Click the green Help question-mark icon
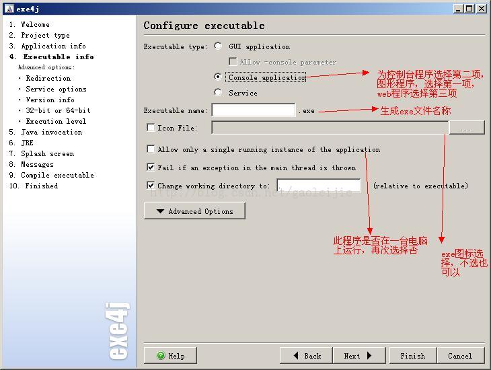 point(161,355)
